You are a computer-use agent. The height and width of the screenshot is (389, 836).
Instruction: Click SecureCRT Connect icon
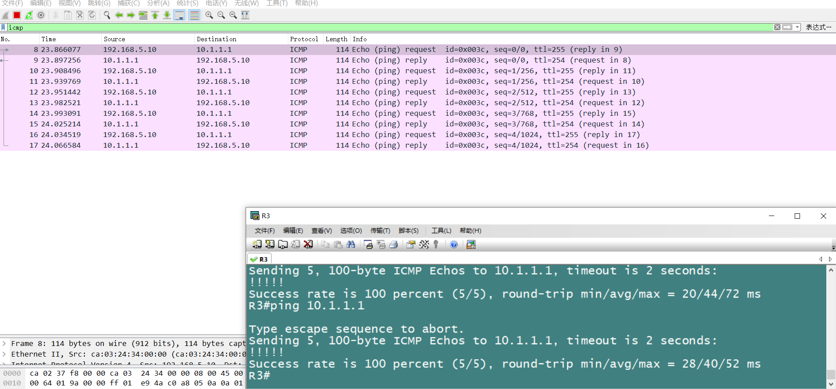tap(257, 244)
